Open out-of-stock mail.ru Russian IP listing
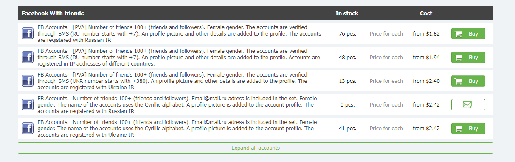The width and height of the screenshot is (515, 162). pyautogui.click(x=177, y=105)
